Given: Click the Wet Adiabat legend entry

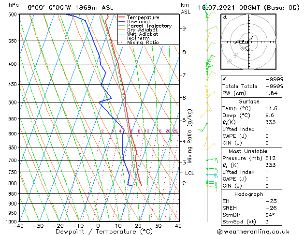Looking at the screenshot, I should point(138,34).
